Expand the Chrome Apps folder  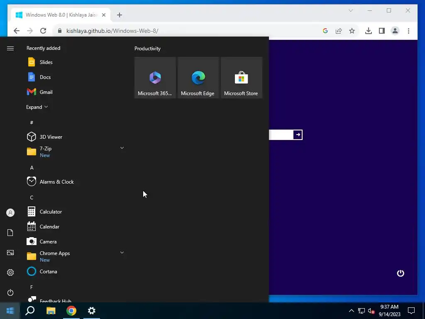76,256
